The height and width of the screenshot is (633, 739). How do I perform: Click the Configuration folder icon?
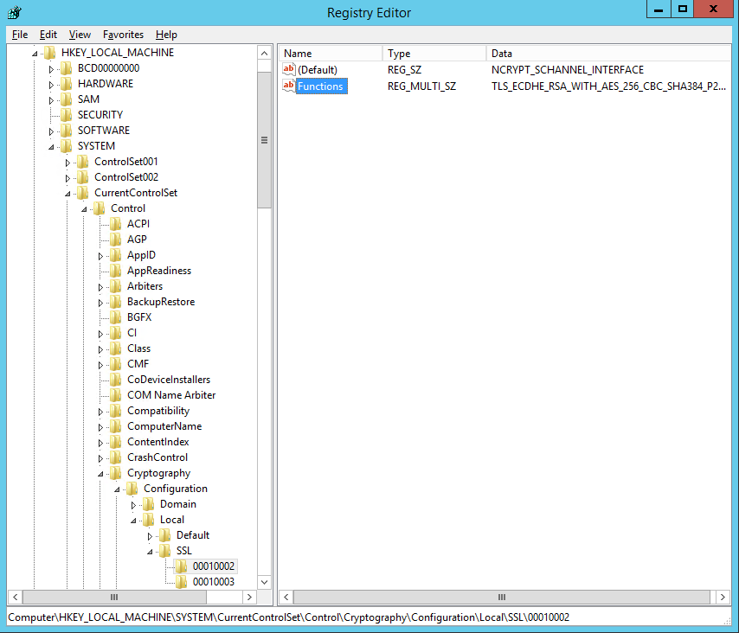(x=132, y=489)
